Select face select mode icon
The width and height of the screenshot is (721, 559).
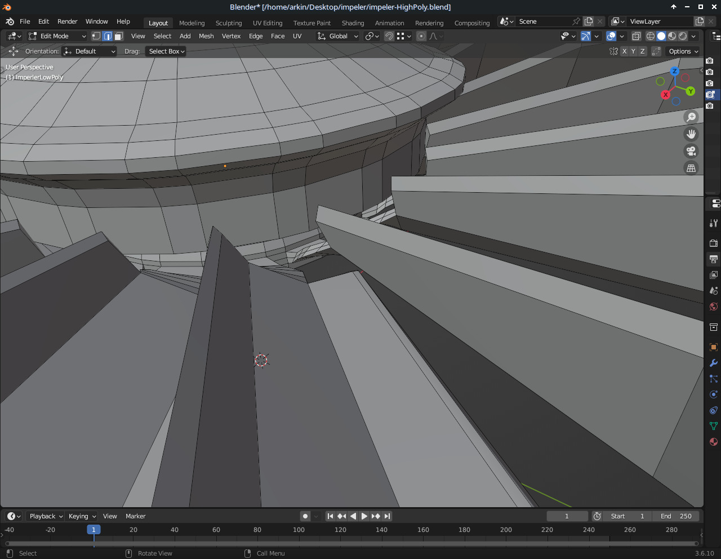[119, 36]
